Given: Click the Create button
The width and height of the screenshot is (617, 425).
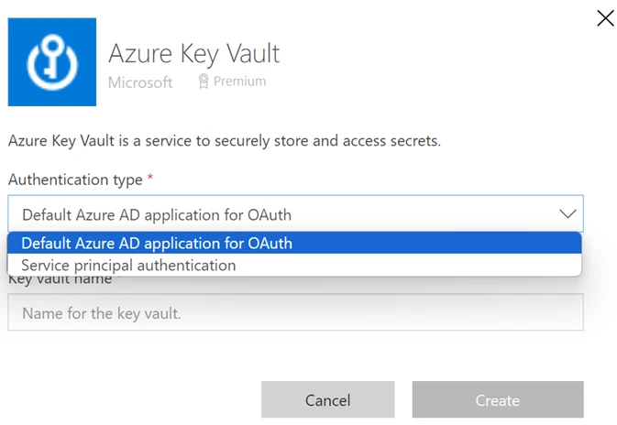Looking at the screenshot, I should coord(497,400).
